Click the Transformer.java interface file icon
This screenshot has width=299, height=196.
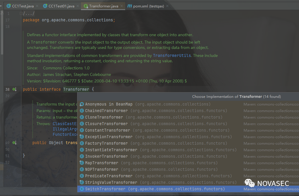click(x=86, y=6)
